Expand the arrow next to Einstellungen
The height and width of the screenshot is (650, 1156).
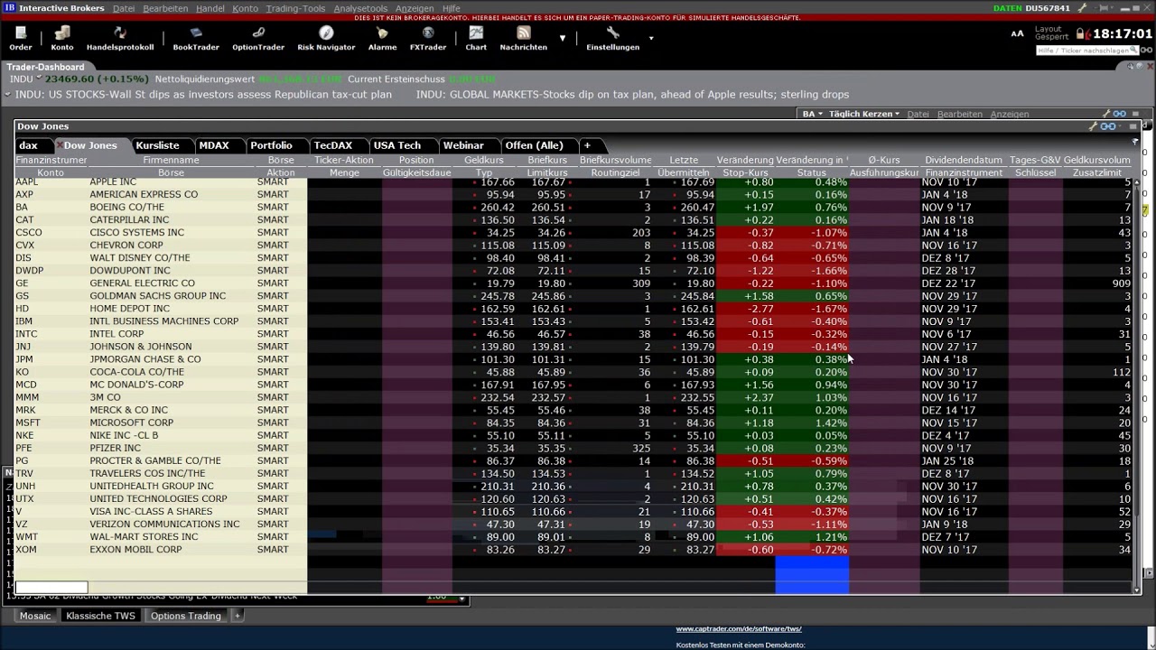click(x=651, y=38)
